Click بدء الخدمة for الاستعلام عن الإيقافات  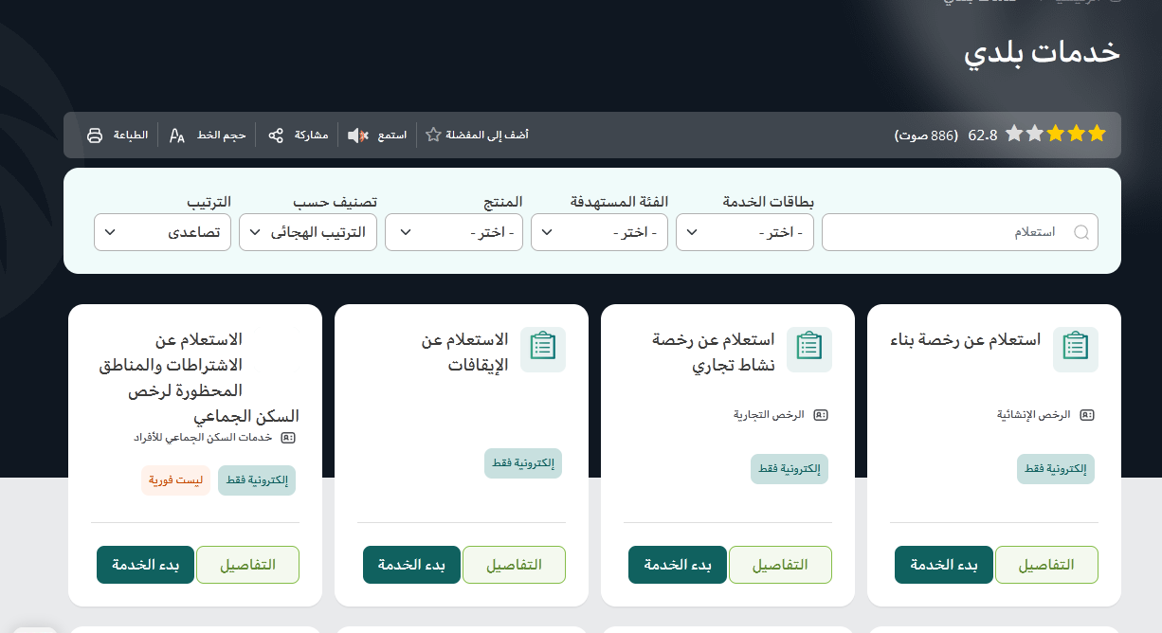411,565
